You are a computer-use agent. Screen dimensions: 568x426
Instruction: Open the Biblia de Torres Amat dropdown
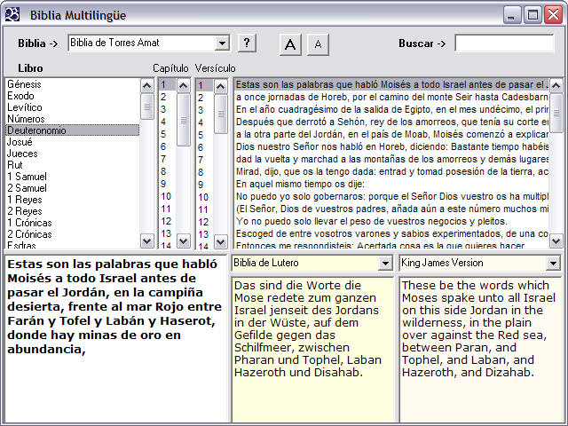tap(222, 43)
